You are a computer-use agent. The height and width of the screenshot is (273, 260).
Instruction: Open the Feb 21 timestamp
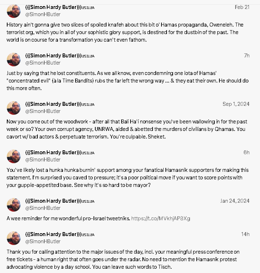[x=242, y=7]
